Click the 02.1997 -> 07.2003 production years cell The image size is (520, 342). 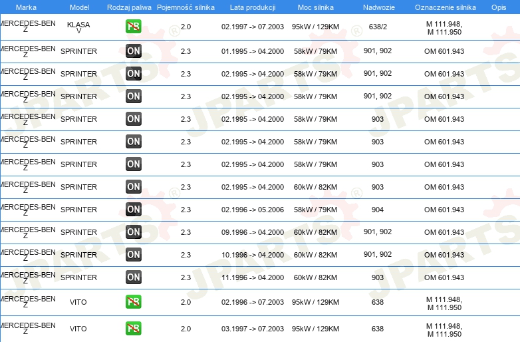(x=253, y=27)
